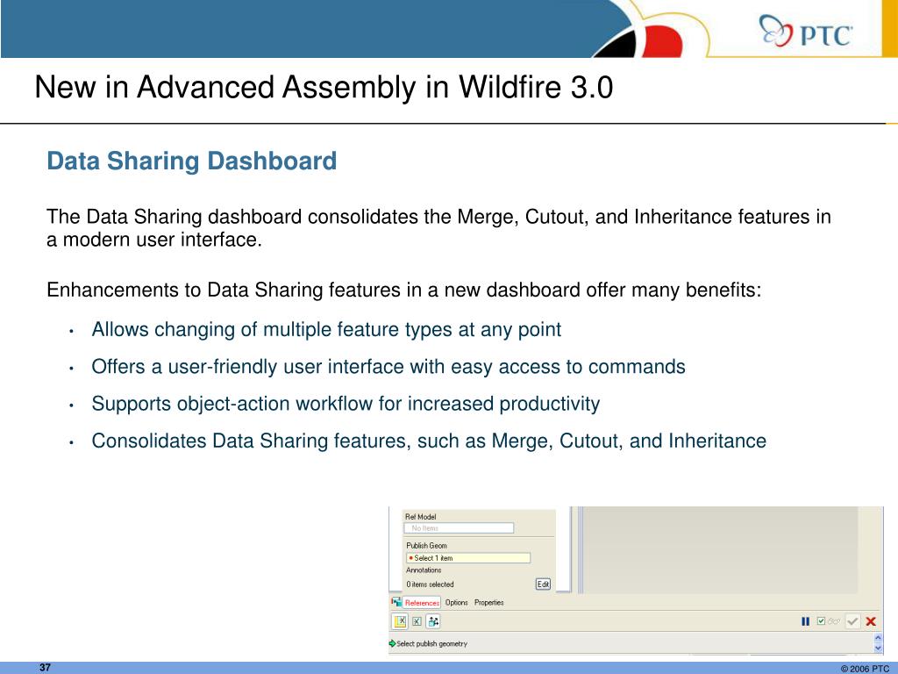The width and height of the screenshot is (898, 674).
Task: Click the green arrow prompt icon in message area
Action: point(392,643)
